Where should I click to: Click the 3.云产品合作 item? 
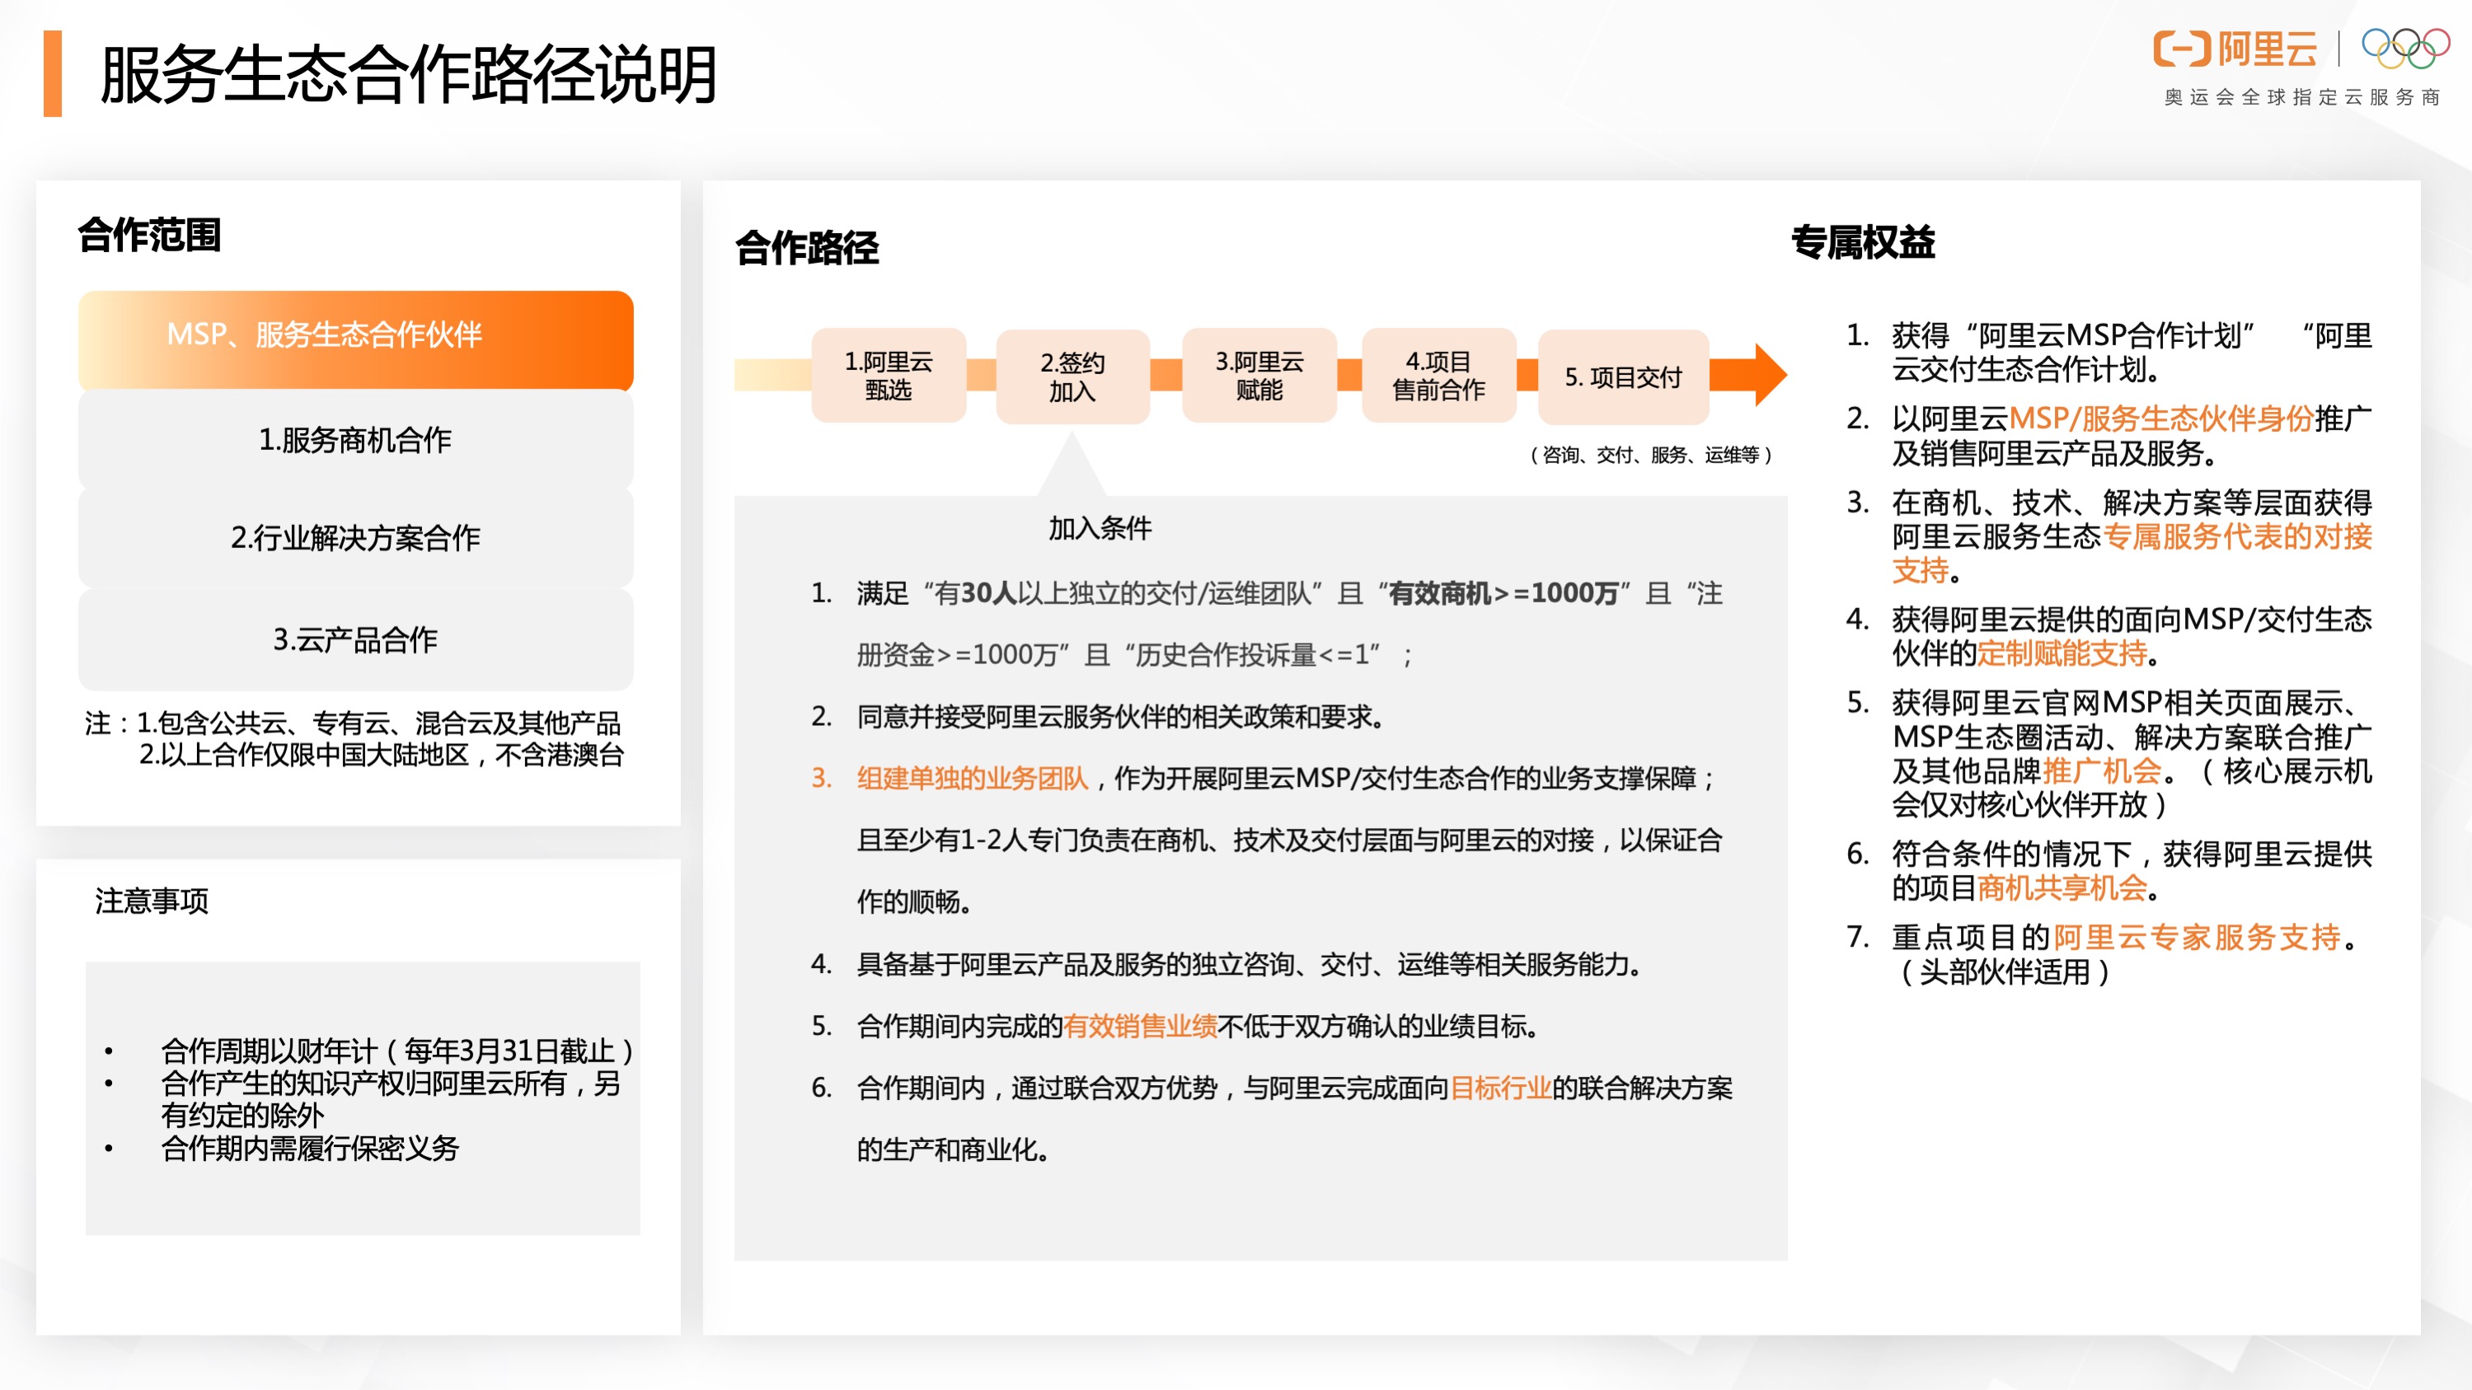click(356, 639)
